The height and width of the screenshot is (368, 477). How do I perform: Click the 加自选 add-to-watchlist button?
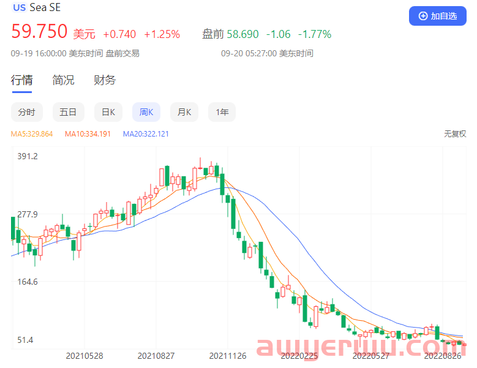tap(437, 16)
